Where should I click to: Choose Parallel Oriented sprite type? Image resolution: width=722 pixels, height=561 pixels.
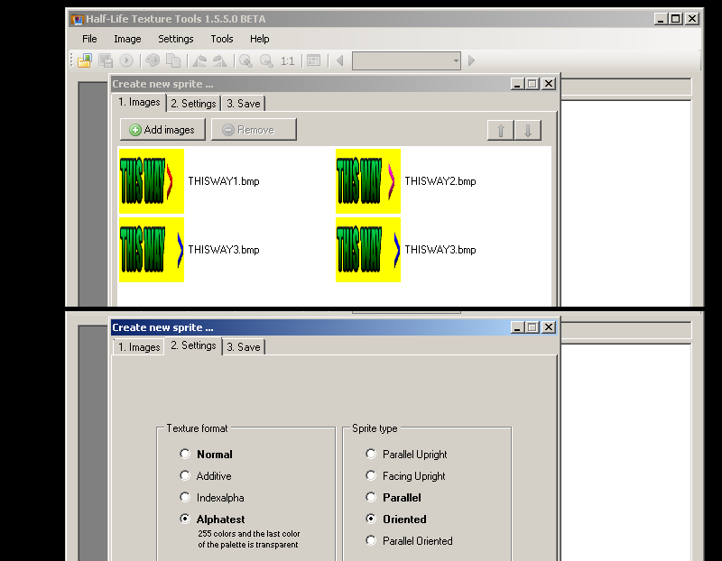point(409,541)
